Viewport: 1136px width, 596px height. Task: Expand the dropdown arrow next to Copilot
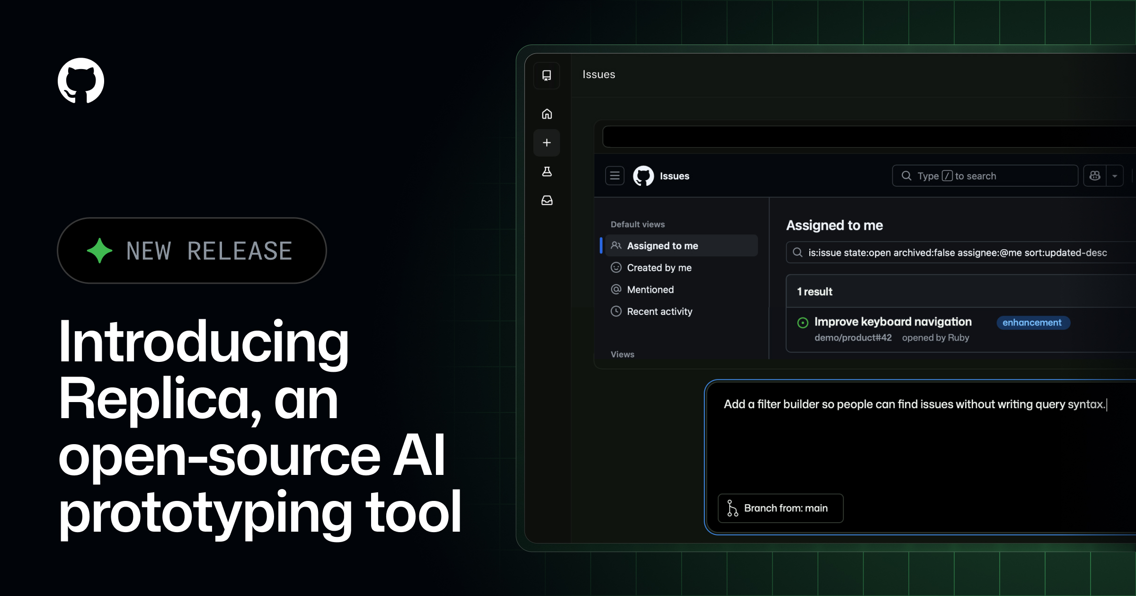tap(1115, 176)
